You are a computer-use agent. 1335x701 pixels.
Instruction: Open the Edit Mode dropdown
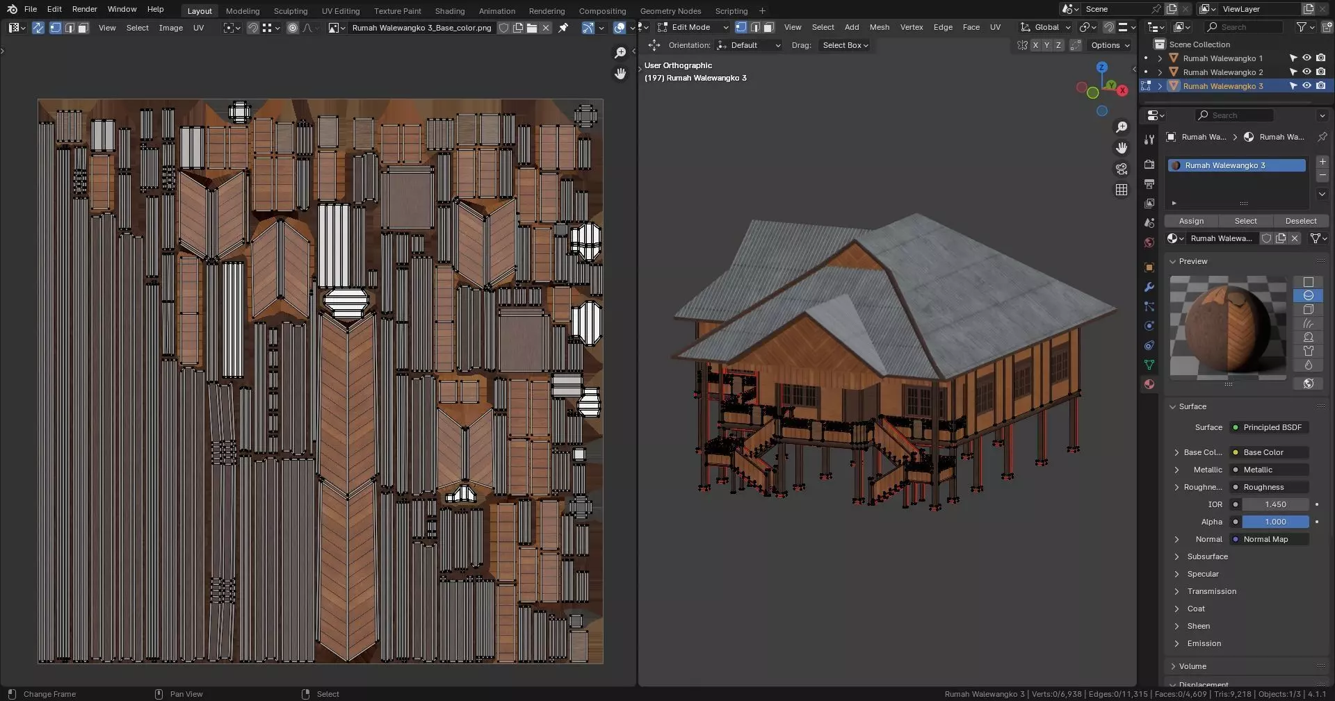point(693,27)
